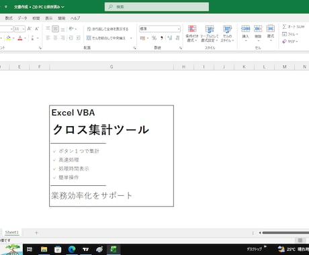Image resolution: width=309 pixels, height=255 pixels.
Task: Click the search box in title bar
Action: 157,7
